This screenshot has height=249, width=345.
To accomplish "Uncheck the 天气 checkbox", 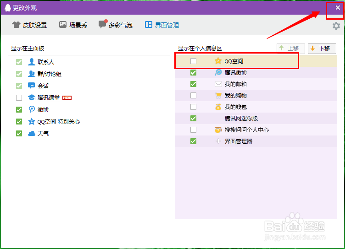I will [x=19, y=133].
